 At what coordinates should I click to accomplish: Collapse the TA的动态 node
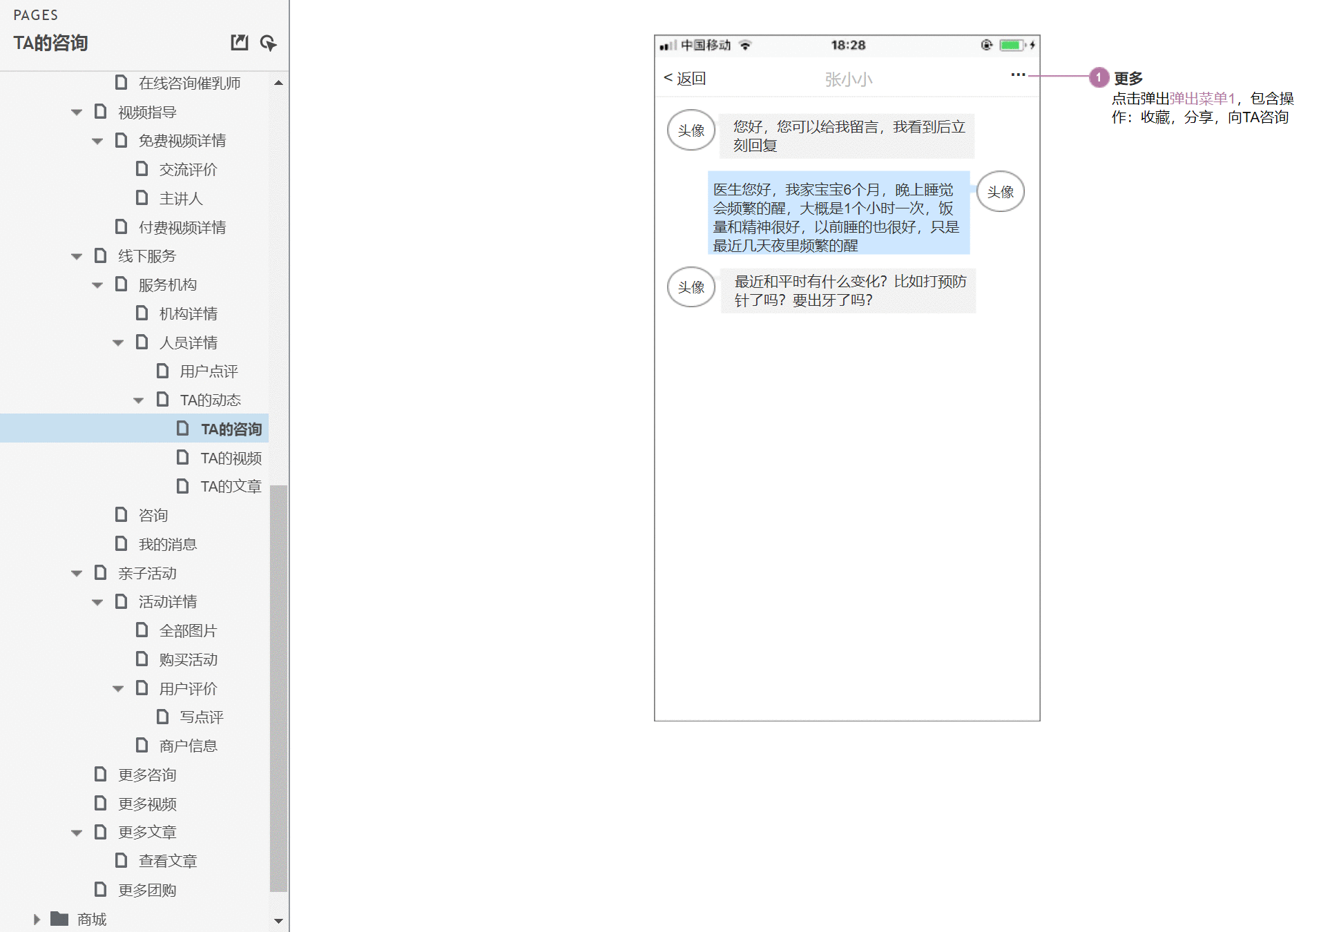(x=139, y=400)
